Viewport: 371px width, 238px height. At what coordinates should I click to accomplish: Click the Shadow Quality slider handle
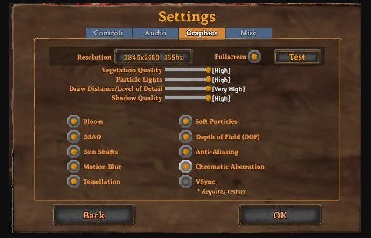(x=208, y=98)
